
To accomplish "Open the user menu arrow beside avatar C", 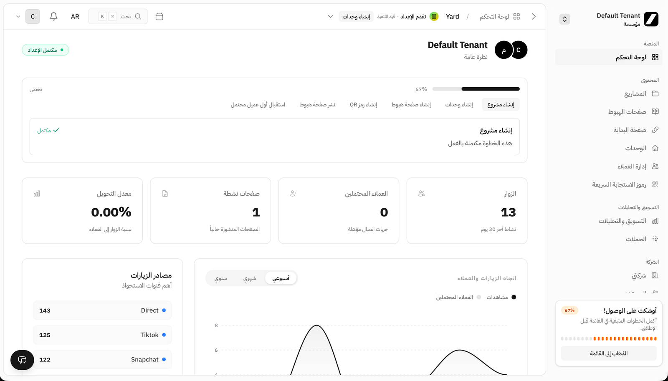I will tap(18, 17).
